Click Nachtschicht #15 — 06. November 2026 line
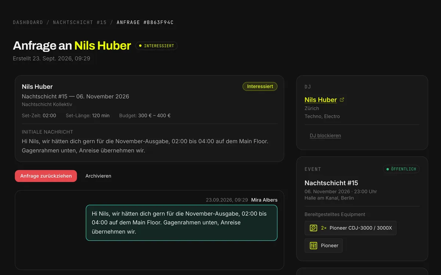This screenshot has width=441, height=275. pos(75,96)
